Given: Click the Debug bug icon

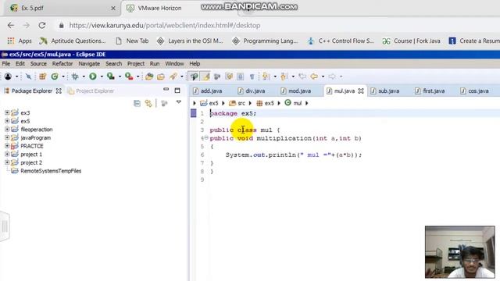Looking at the screenshot, I should tap(75, 76).
